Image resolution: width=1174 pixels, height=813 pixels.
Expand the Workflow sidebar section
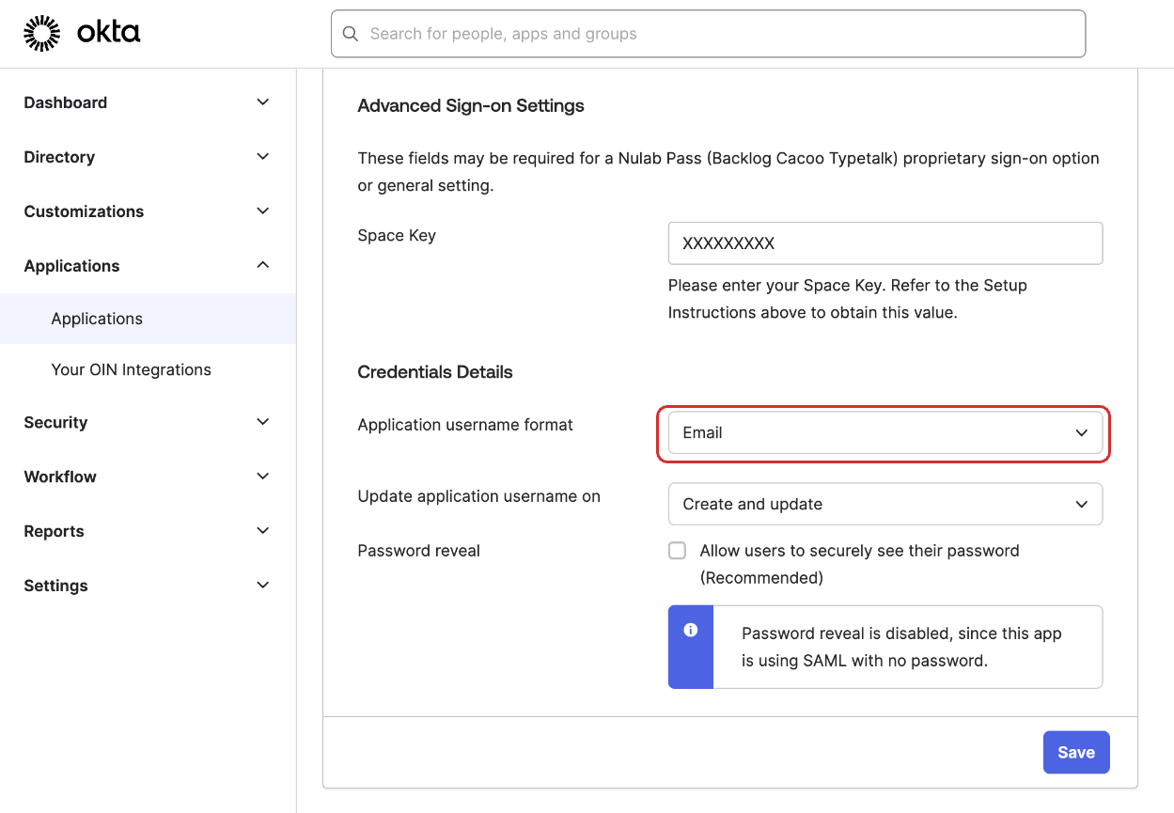click(148, 477)
